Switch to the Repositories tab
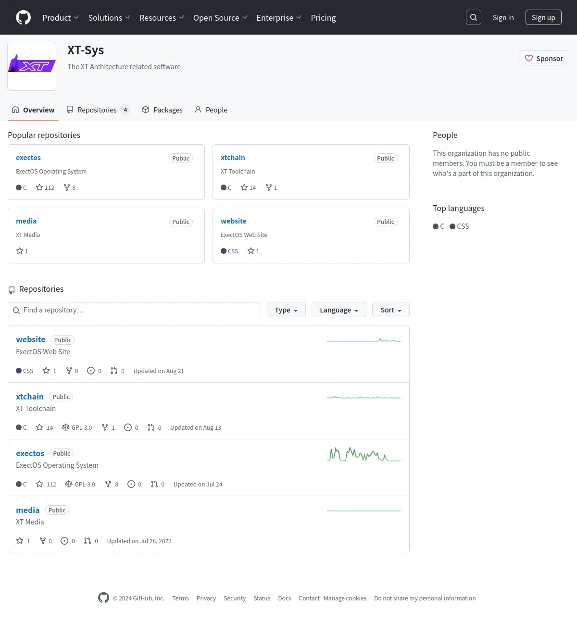Image resolution: width=577 pixels, height=623 pixels. coord(98,110)
